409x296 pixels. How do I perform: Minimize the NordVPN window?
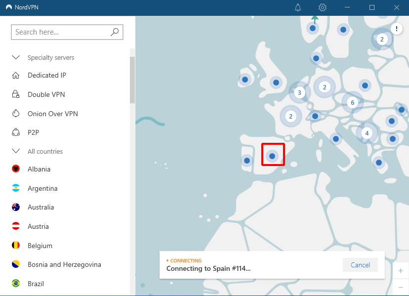point(347,7)
